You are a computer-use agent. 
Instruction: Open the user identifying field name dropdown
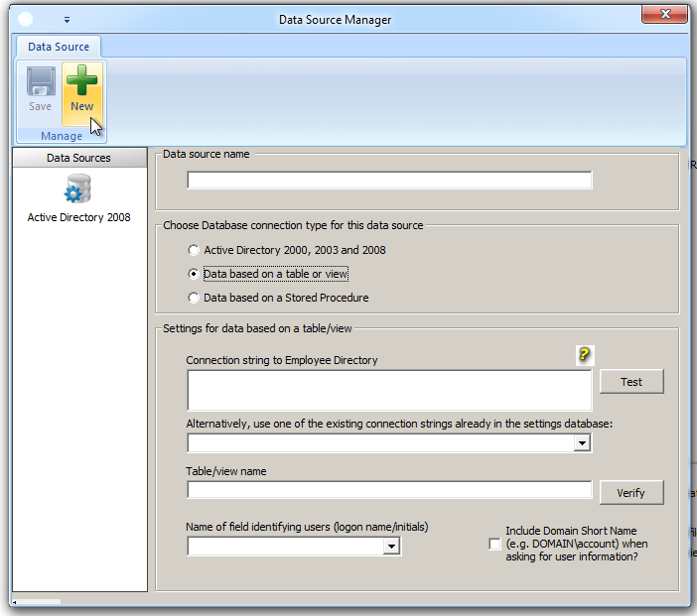pos(391,546)
